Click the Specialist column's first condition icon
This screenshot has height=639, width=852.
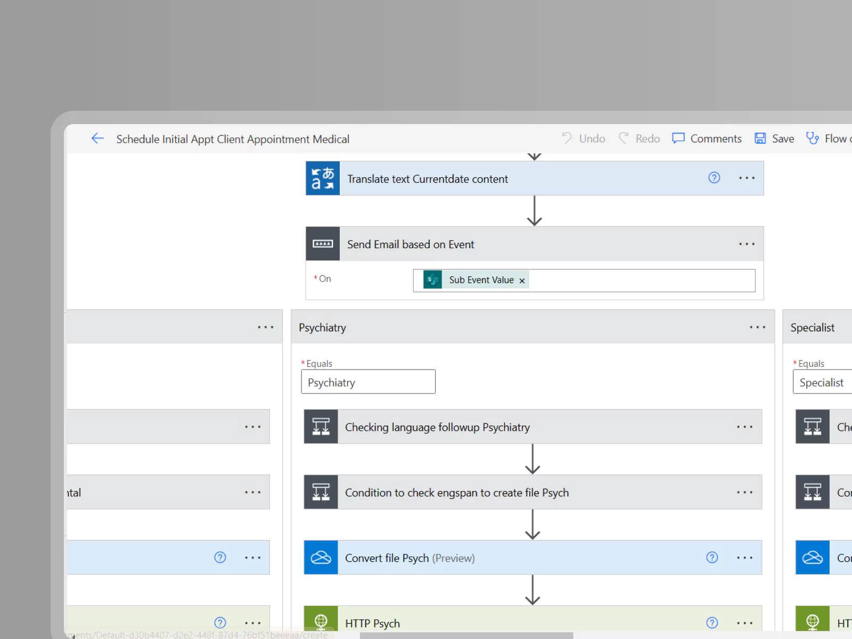pyautogui.click(x=813, y=427)
